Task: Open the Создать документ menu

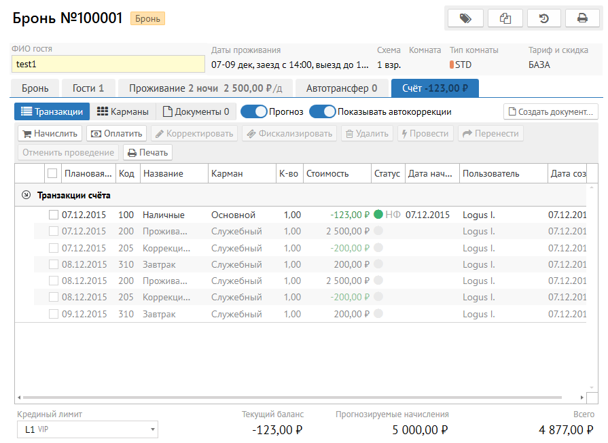Action: coord(550,111)
